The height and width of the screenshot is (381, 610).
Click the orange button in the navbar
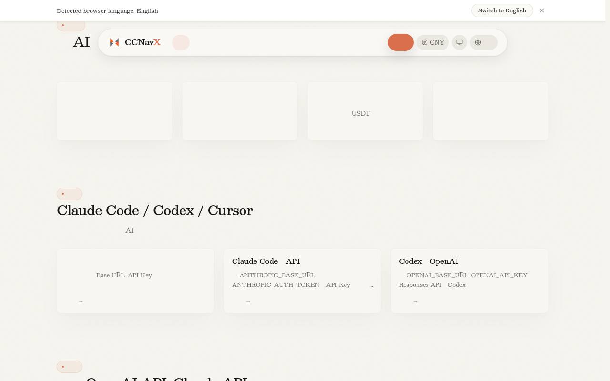point(401,42)
